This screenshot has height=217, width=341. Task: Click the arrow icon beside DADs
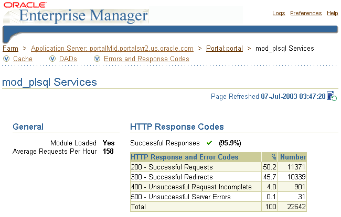tap(52, 59)
